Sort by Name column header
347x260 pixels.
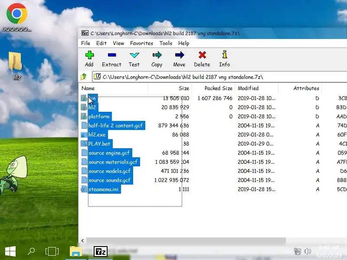pyautogui.click(x=113, y=88)
